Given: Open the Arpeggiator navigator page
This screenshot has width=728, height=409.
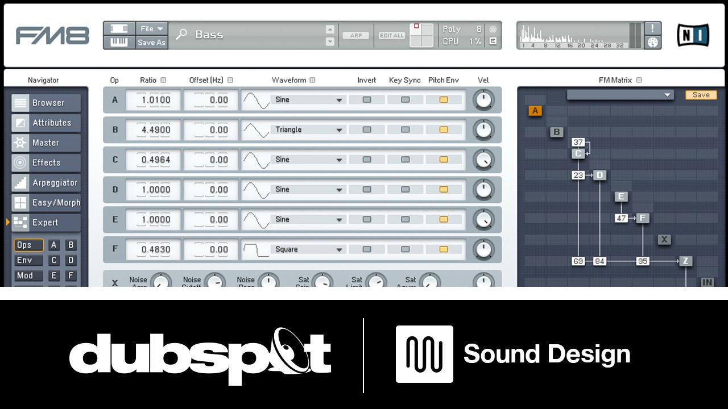Looking at the screenshot, I should point(46,183).
